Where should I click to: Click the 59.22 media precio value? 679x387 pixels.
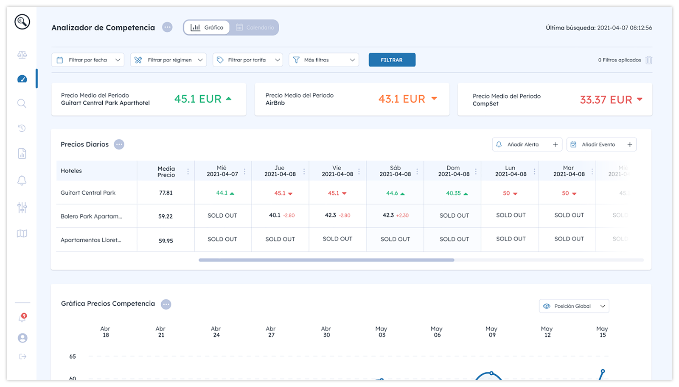coord(166,216)
